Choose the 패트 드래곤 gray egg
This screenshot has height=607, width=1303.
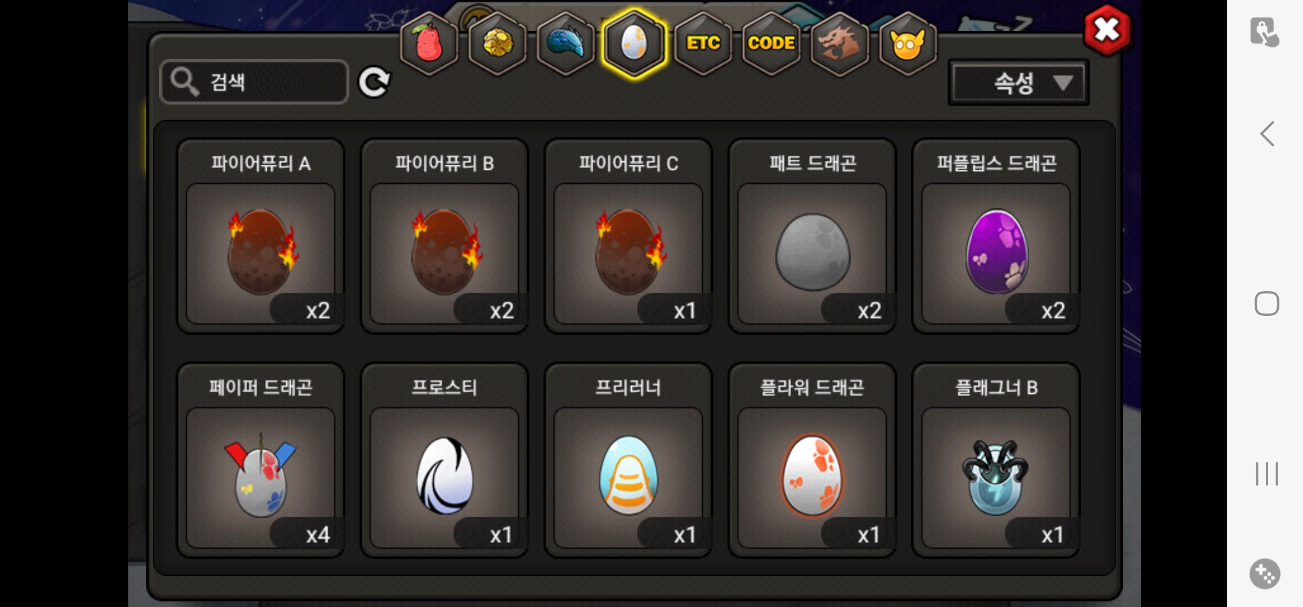[812, 236]
